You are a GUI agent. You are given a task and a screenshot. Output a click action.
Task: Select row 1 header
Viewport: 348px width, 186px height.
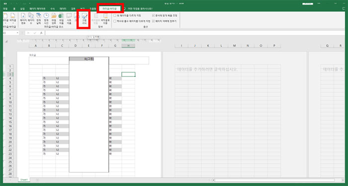pyautogui.click(x=10, y=66)
